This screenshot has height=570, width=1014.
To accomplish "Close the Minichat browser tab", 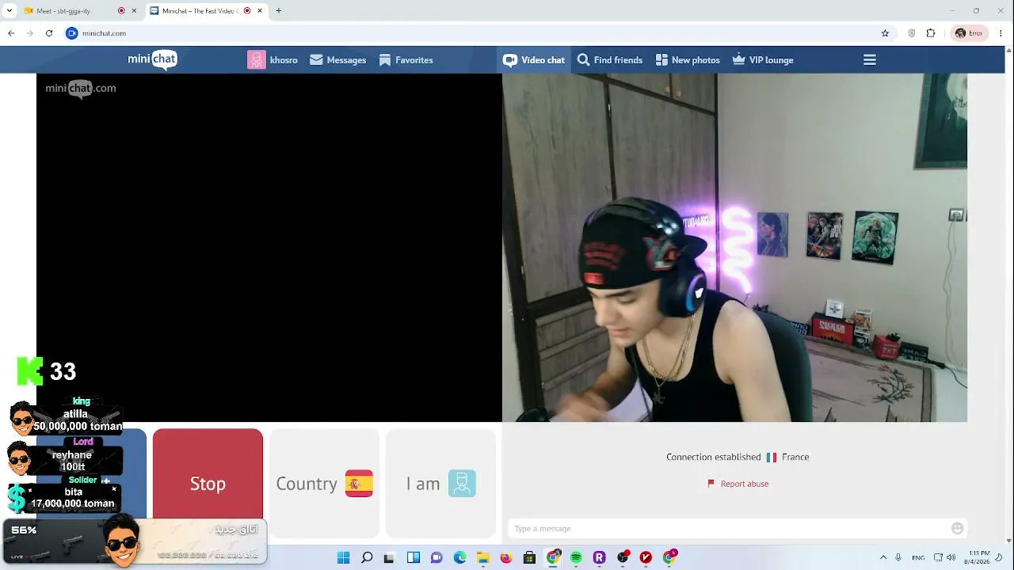I will click(x=259, y=11).
